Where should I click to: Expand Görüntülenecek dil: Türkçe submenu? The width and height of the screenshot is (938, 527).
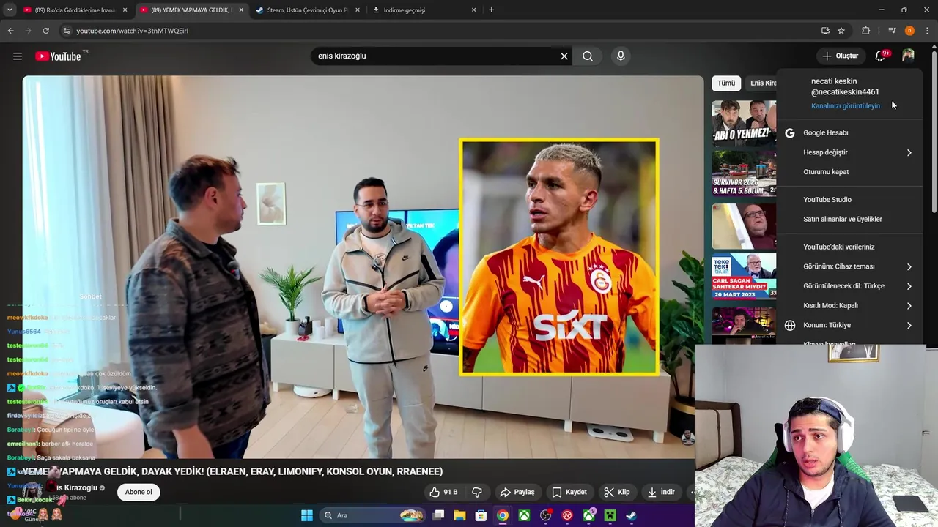(x=850, y=286)
